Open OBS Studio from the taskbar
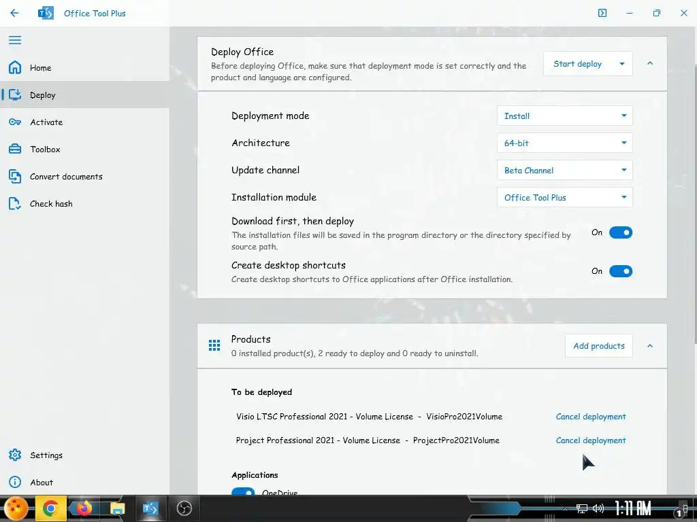697x522 pixels. click(x=184, y=508)
